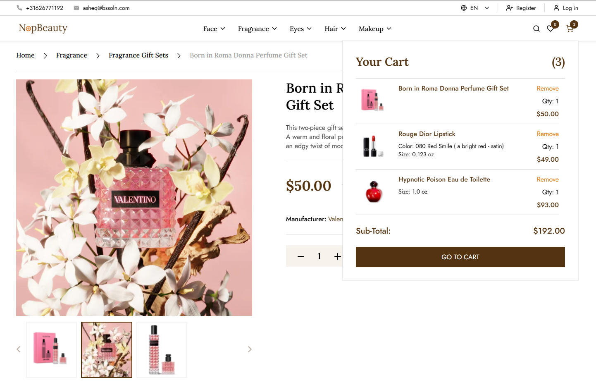The width and height of the screenshot is (596, 385).
Task: Go to Fragrance Gift Sets breadcrumb
Action: 138,55
